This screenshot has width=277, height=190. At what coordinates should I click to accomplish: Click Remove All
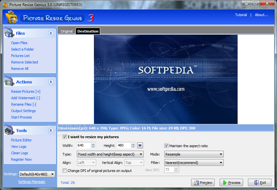pyautogui.click(x=20, y=69)
